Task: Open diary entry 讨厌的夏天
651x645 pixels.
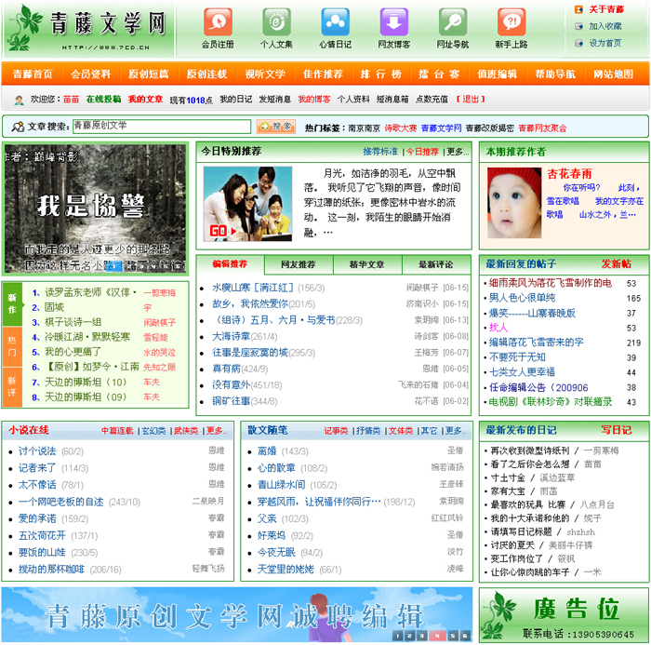Action: [x=512, y=544]
